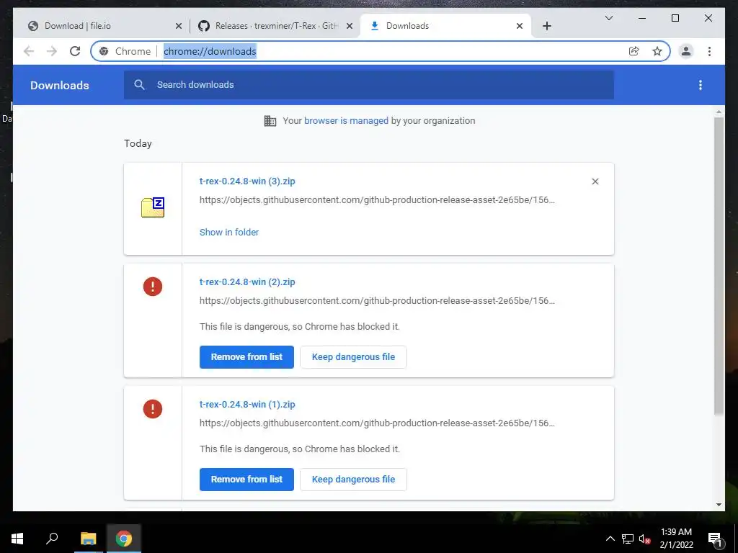Click the back navigation arrow
This screenshot has height=553, width=738.
point(29,51)
